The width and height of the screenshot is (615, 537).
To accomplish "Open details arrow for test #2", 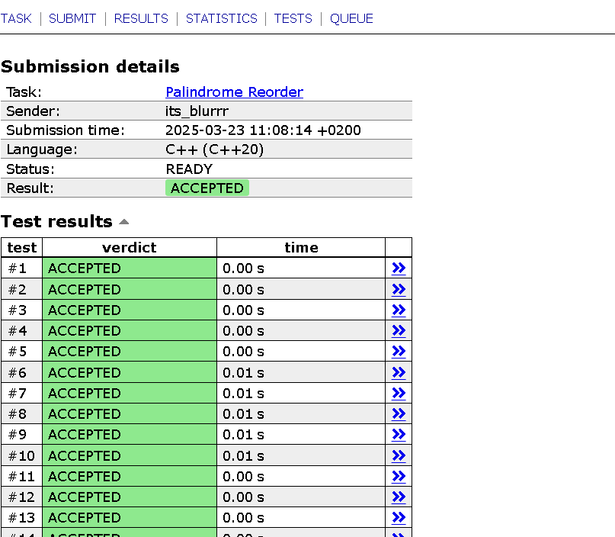I will point(399,289).
